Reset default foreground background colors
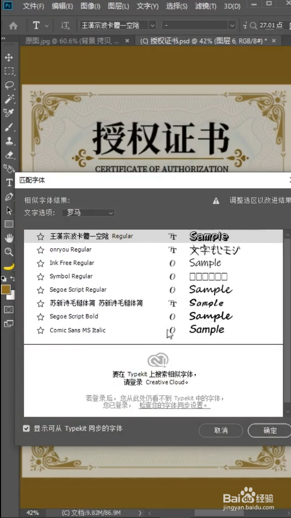Viewport: 291px width, 518px height. [4, 279]
